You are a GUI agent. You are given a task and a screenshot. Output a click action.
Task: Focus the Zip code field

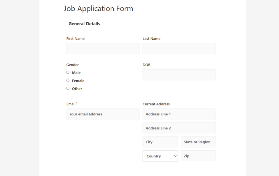198,156
